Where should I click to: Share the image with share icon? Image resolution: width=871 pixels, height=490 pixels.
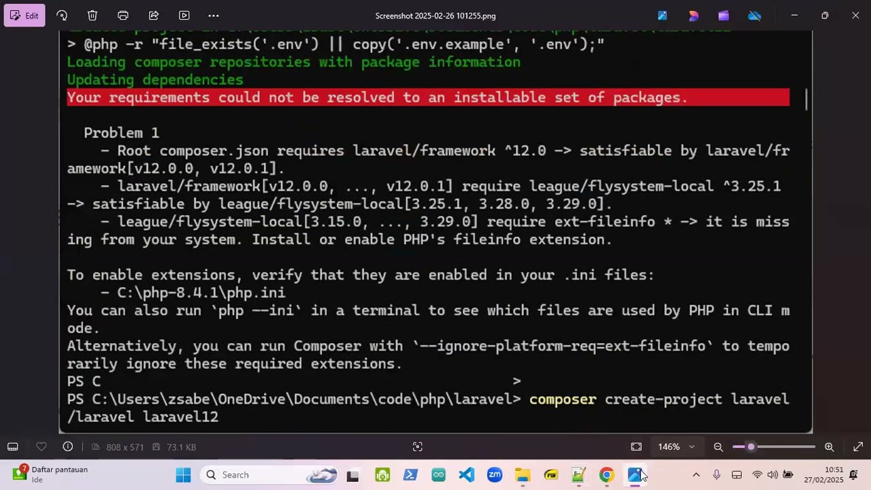coord(154,16)
